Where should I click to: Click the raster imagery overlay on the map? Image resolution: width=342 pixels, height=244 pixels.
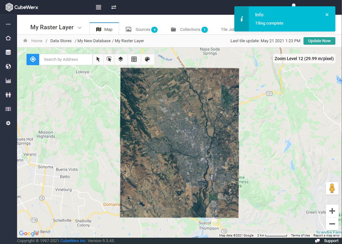point(179,142)
